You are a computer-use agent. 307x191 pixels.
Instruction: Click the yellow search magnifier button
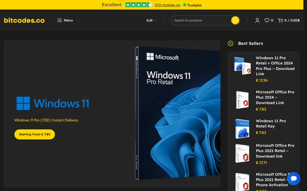click(x=235, y=20)
